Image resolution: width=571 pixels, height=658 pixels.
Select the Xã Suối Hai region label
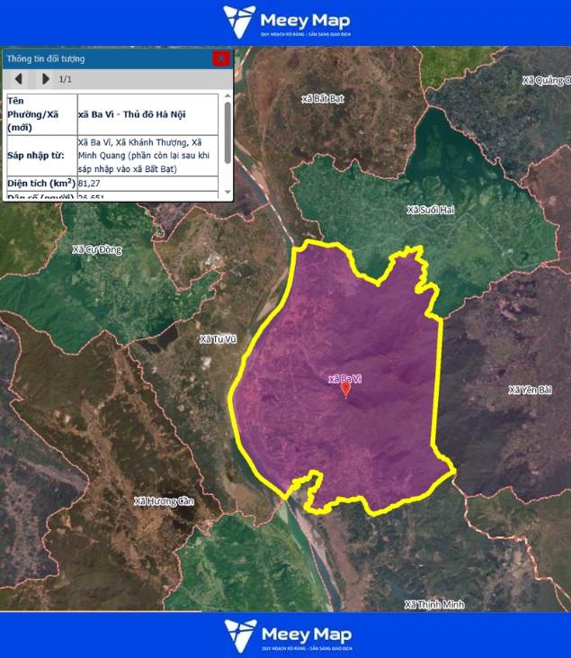click(430, 211)
